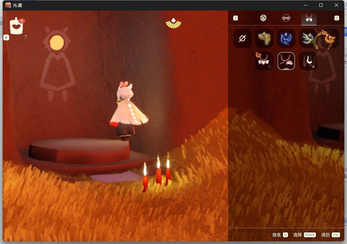Click the sky kid character in the cape

pos(128,111)
